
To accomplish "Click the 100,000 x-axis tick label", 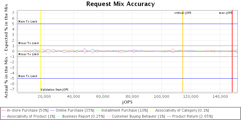I will 161,96.
